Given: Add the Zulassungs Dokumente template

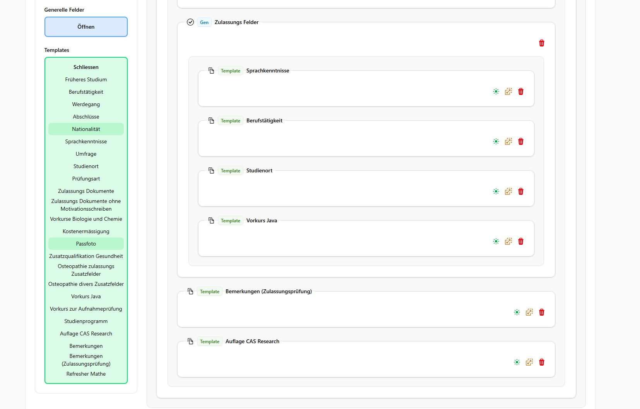Looking at the screenshot, I should [86, 191].
